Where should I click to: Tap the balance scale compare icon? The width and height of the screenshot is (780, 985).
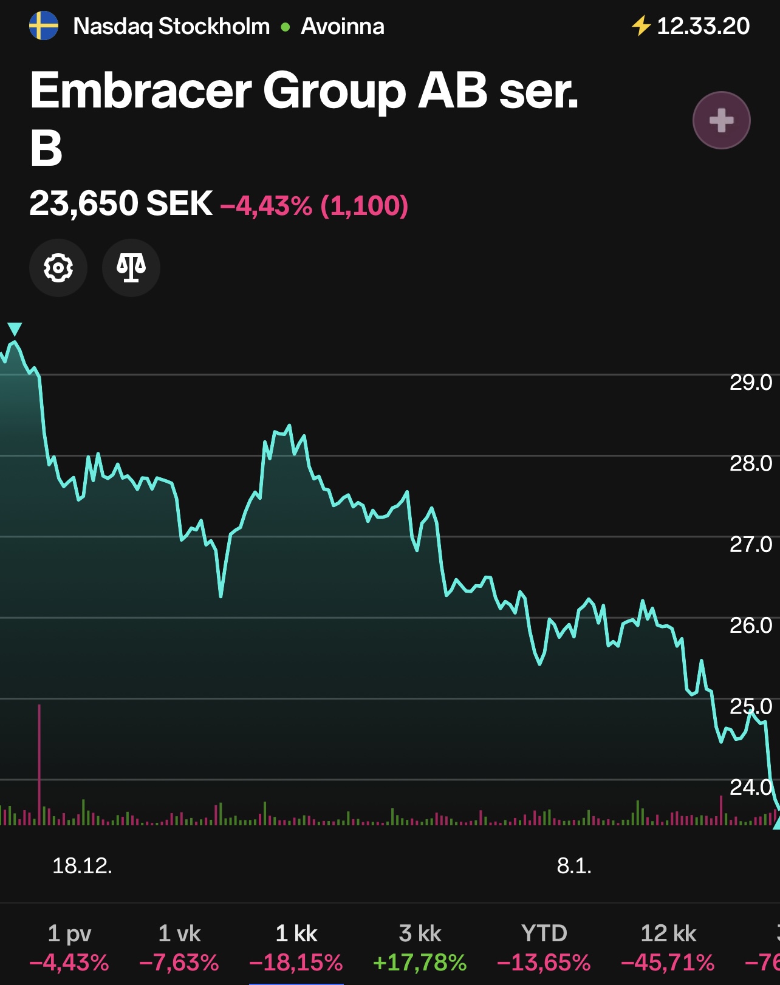[131, 268]
